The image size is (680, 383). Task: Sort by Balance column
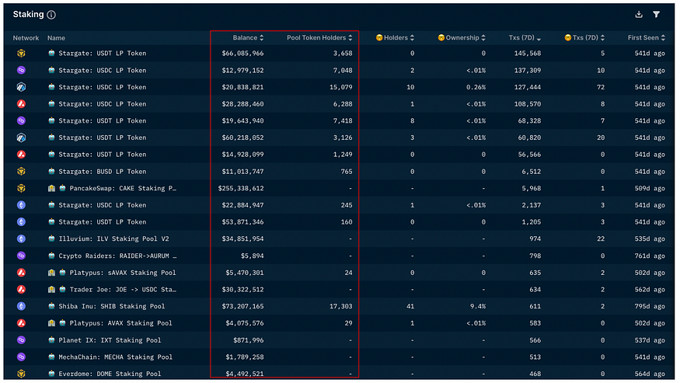coord(248,38)
